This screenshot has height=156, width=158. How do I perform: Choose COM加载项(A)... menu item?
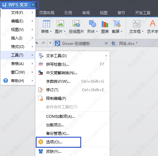[73, 117]
